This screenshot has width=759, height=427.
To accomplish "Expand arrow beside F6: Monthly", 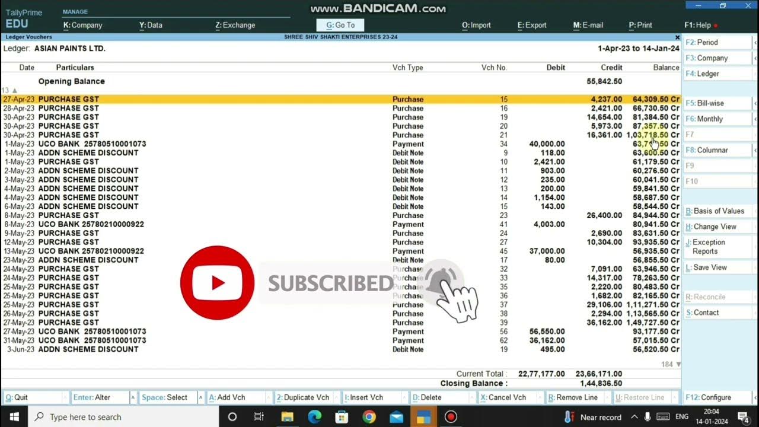I will pos(755,119).
